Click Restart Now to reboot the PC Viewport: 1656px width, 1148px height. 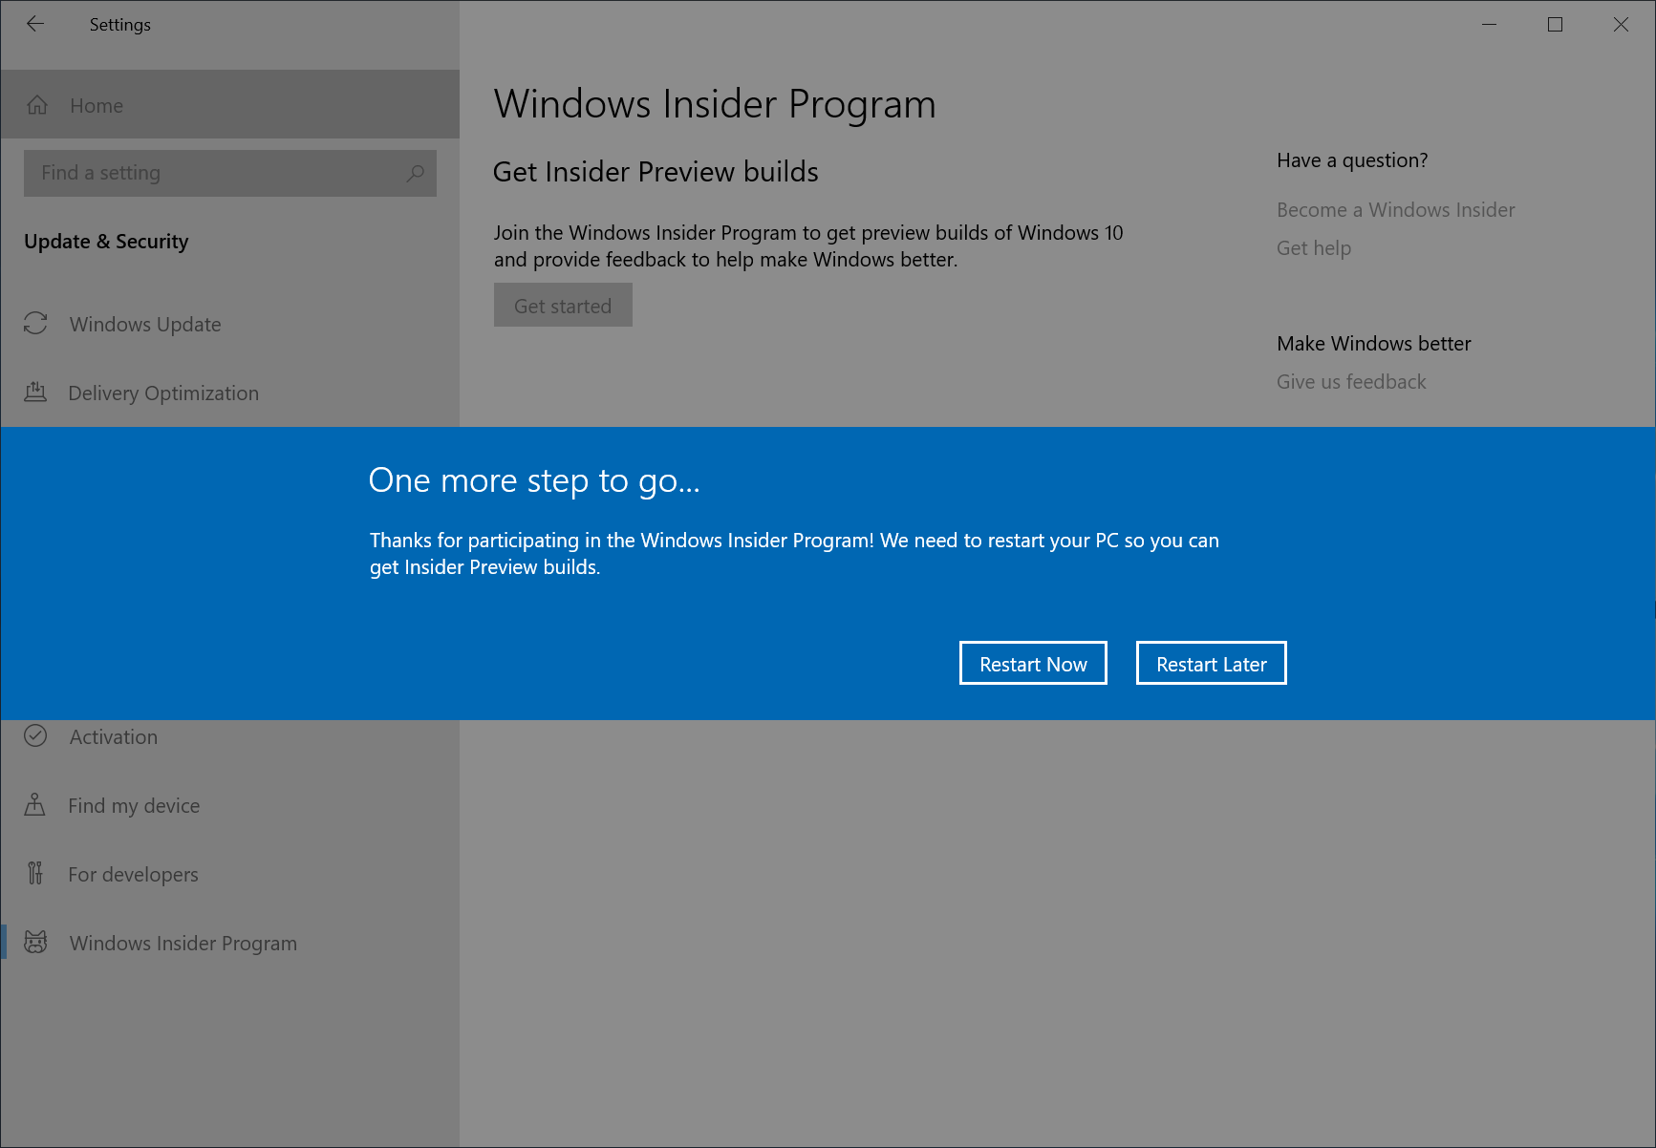pos(1033,663)
